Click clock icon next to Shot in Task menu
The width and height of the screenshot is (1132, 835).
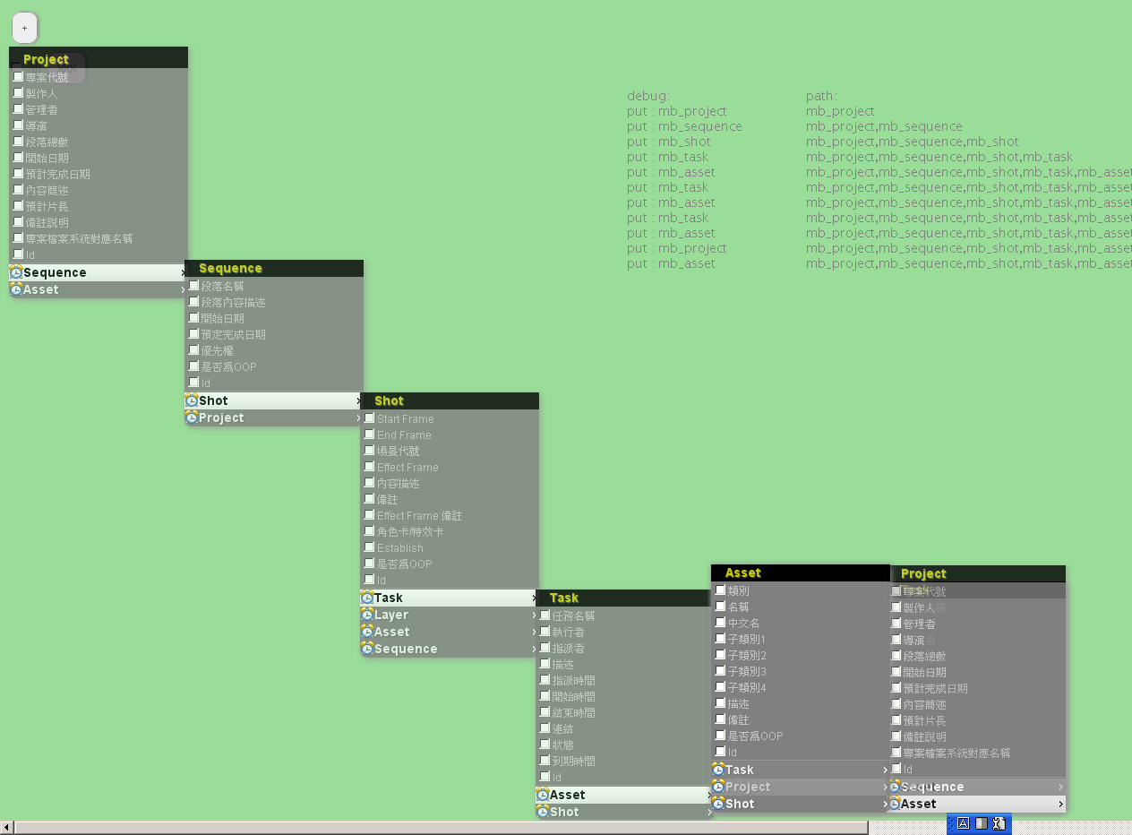click(543, 812)
